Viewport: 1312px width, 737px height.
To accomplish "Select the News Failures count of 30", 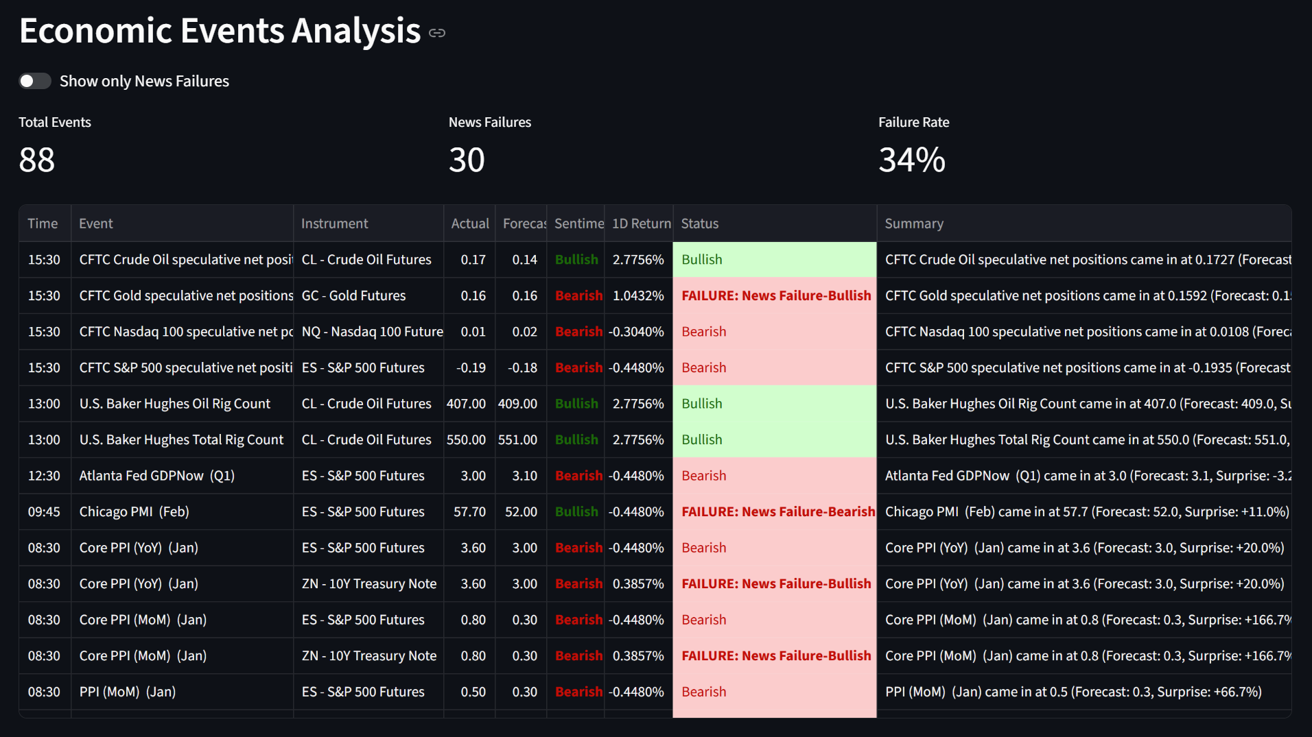I will pos(468,160).
